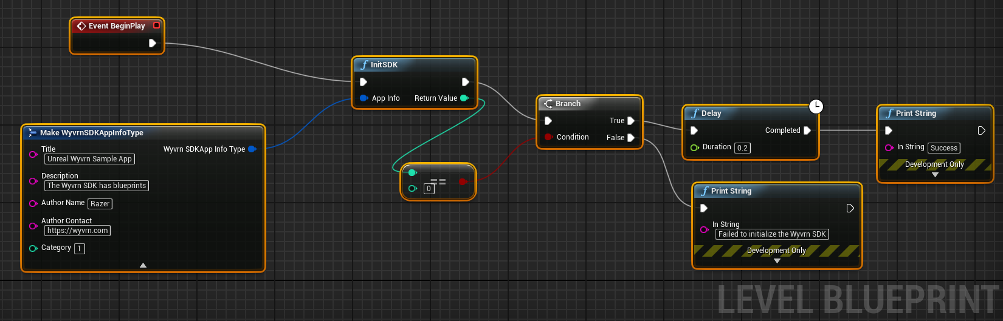Select the Branch node header
Image resolution: width=1003 pixels, height=321 pixels.
point(568,104)
